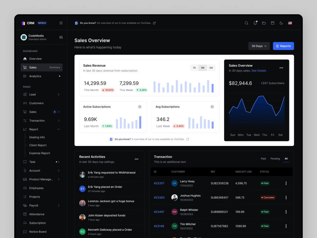Select 1M revenue range
This screenshot has width=317, height=238.
202,68
